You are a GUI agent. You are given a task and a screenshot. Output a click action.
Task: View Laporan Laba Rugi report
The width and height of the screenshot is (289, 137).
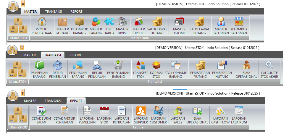(x=239, y=115)
